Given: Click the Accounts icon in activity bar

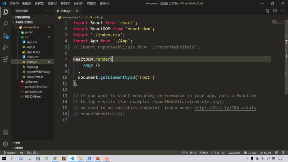Looking at the screenshot, I should point(5,132).
